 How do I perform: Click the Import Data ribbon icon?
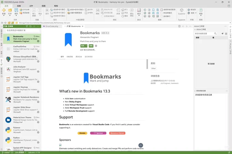tap(34, 10)
